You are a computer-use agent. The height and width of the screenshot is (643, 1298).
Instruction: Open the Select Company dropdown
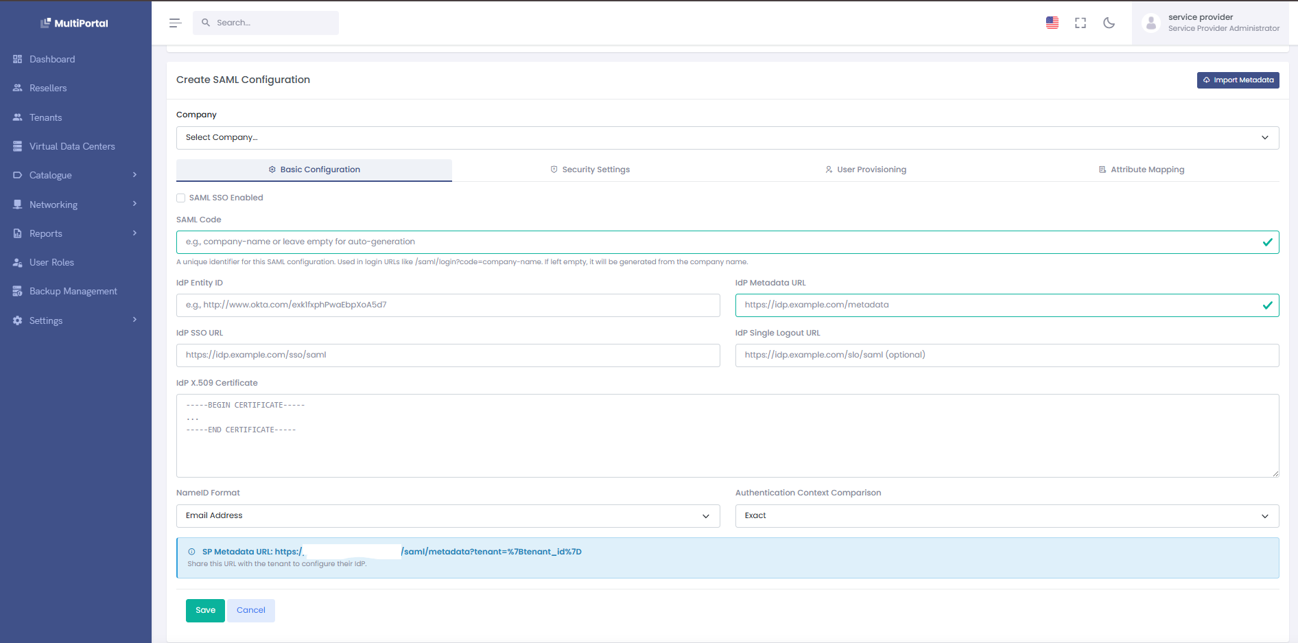coord(727,137)
